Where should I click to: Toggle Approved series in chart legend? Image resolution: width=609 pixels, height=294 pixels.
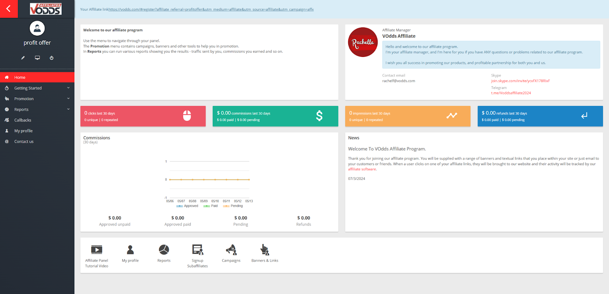click(187, 206)
